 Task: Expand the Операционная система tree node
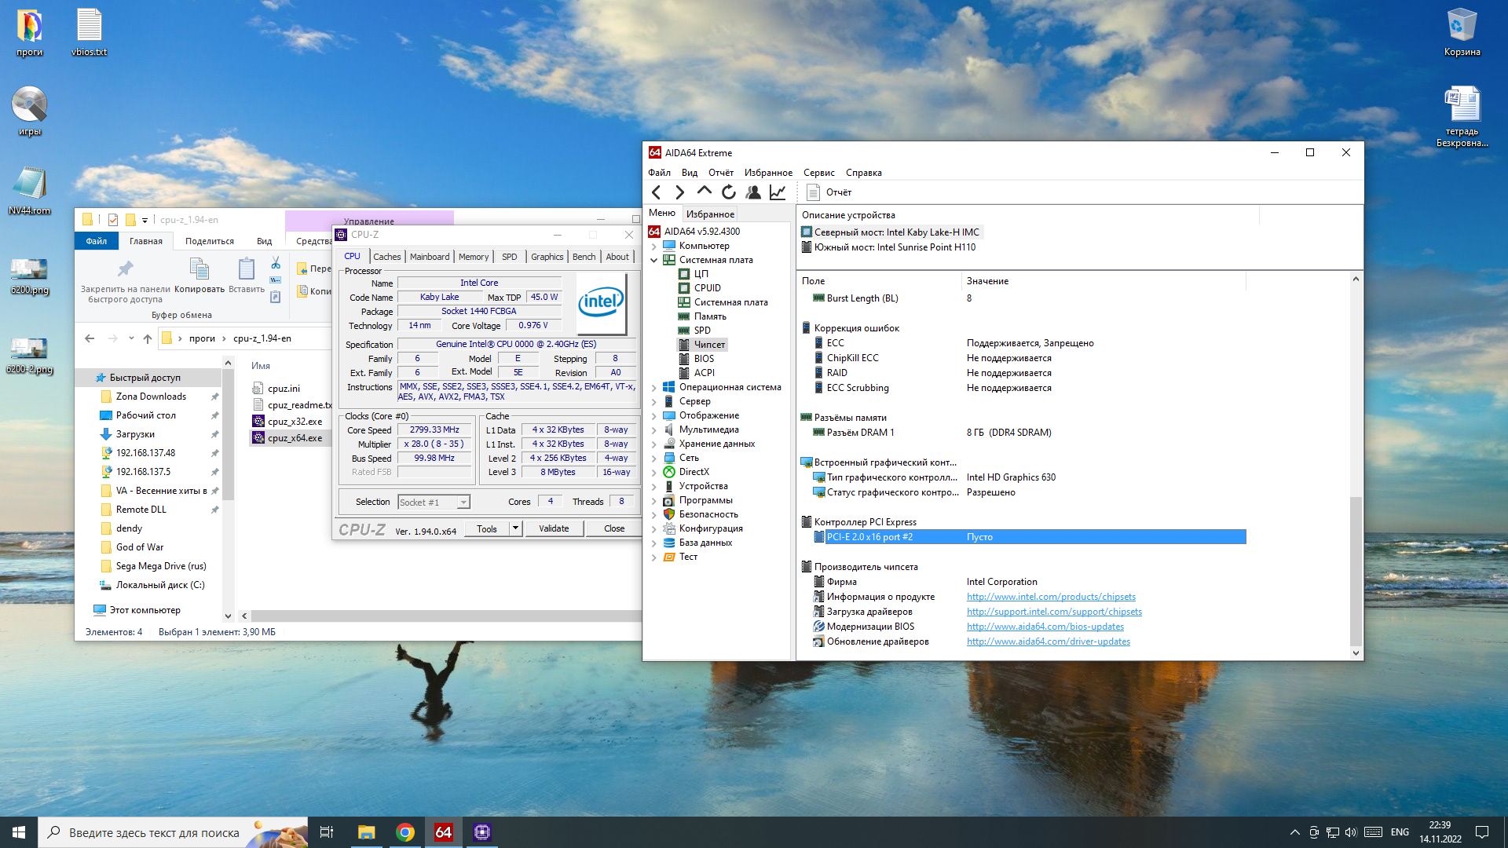point(653,387)
